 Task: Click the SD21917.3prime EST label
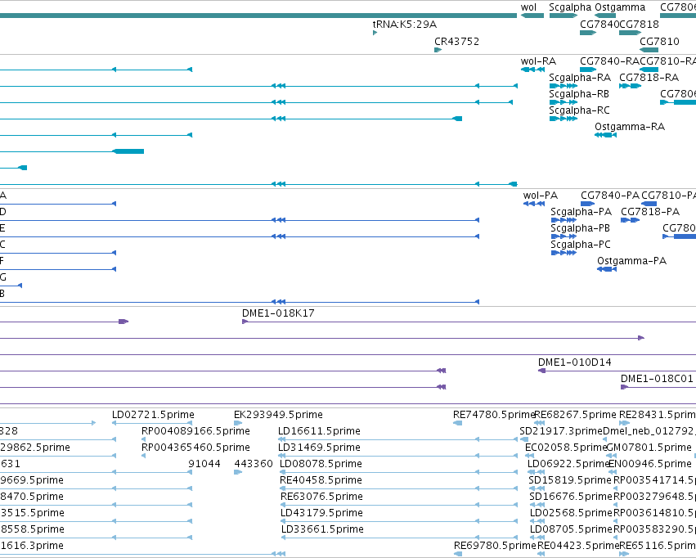561,431
